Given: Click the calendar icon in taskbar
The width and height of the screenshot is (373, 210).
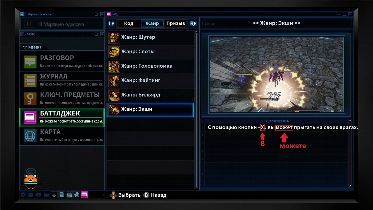Looking at the screenshot, I should pyautogui.click(x=69, y=195).
